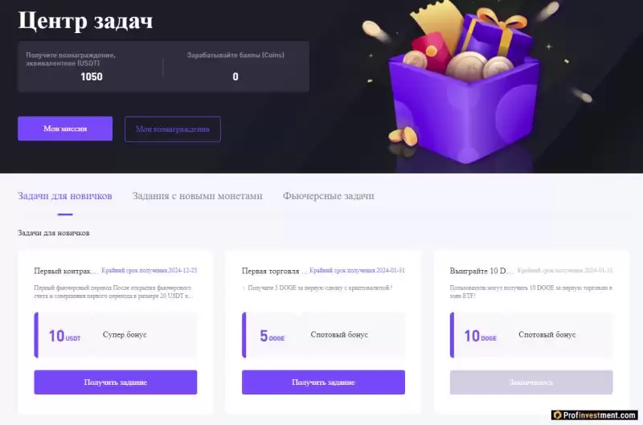Viewport: 643px width, 425px height.
Task: Click the disabled Закончилось button
Action: pyautogui.click(x=531, y=382)
